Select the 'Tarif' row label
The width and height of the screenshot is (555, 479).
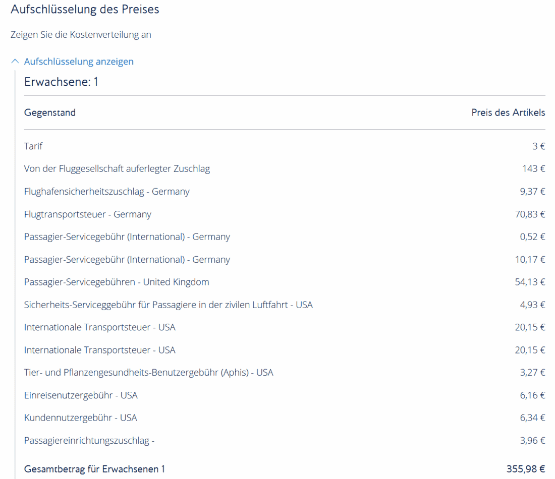(x=33, y=146)
